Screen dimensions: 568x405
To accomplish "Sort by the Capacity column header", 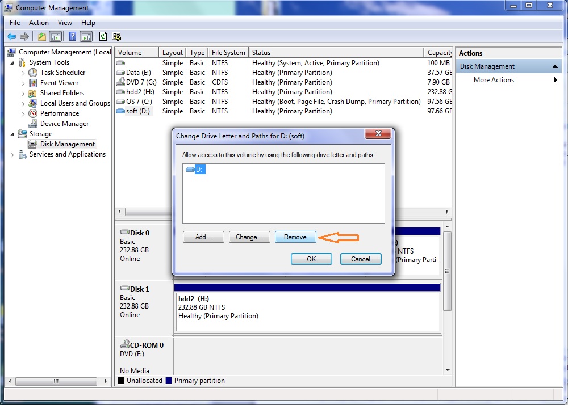I will (438, 52).
